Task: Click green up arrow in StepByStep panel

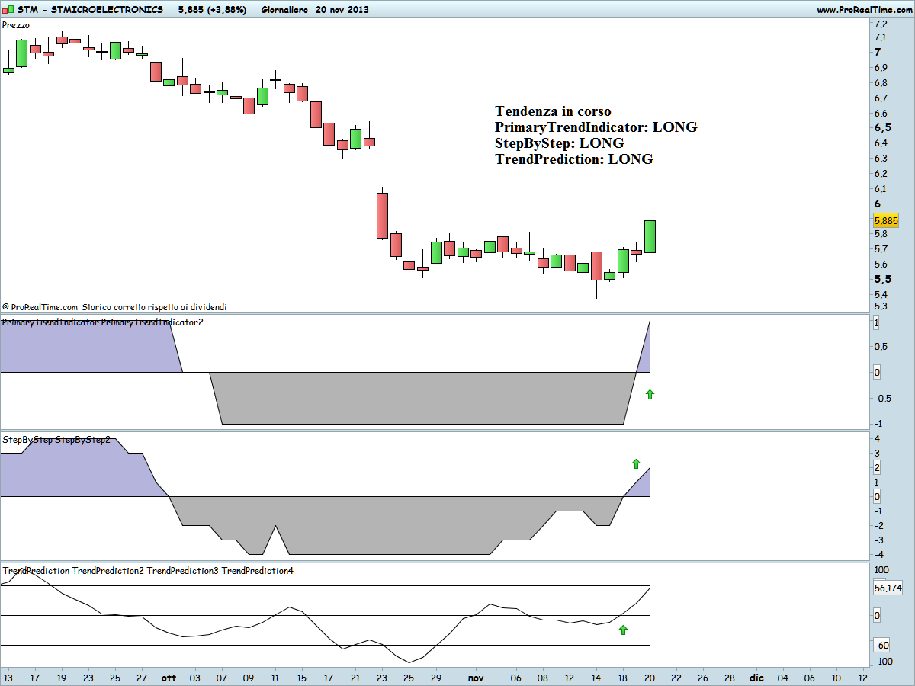Action: (x=636, y=463)
